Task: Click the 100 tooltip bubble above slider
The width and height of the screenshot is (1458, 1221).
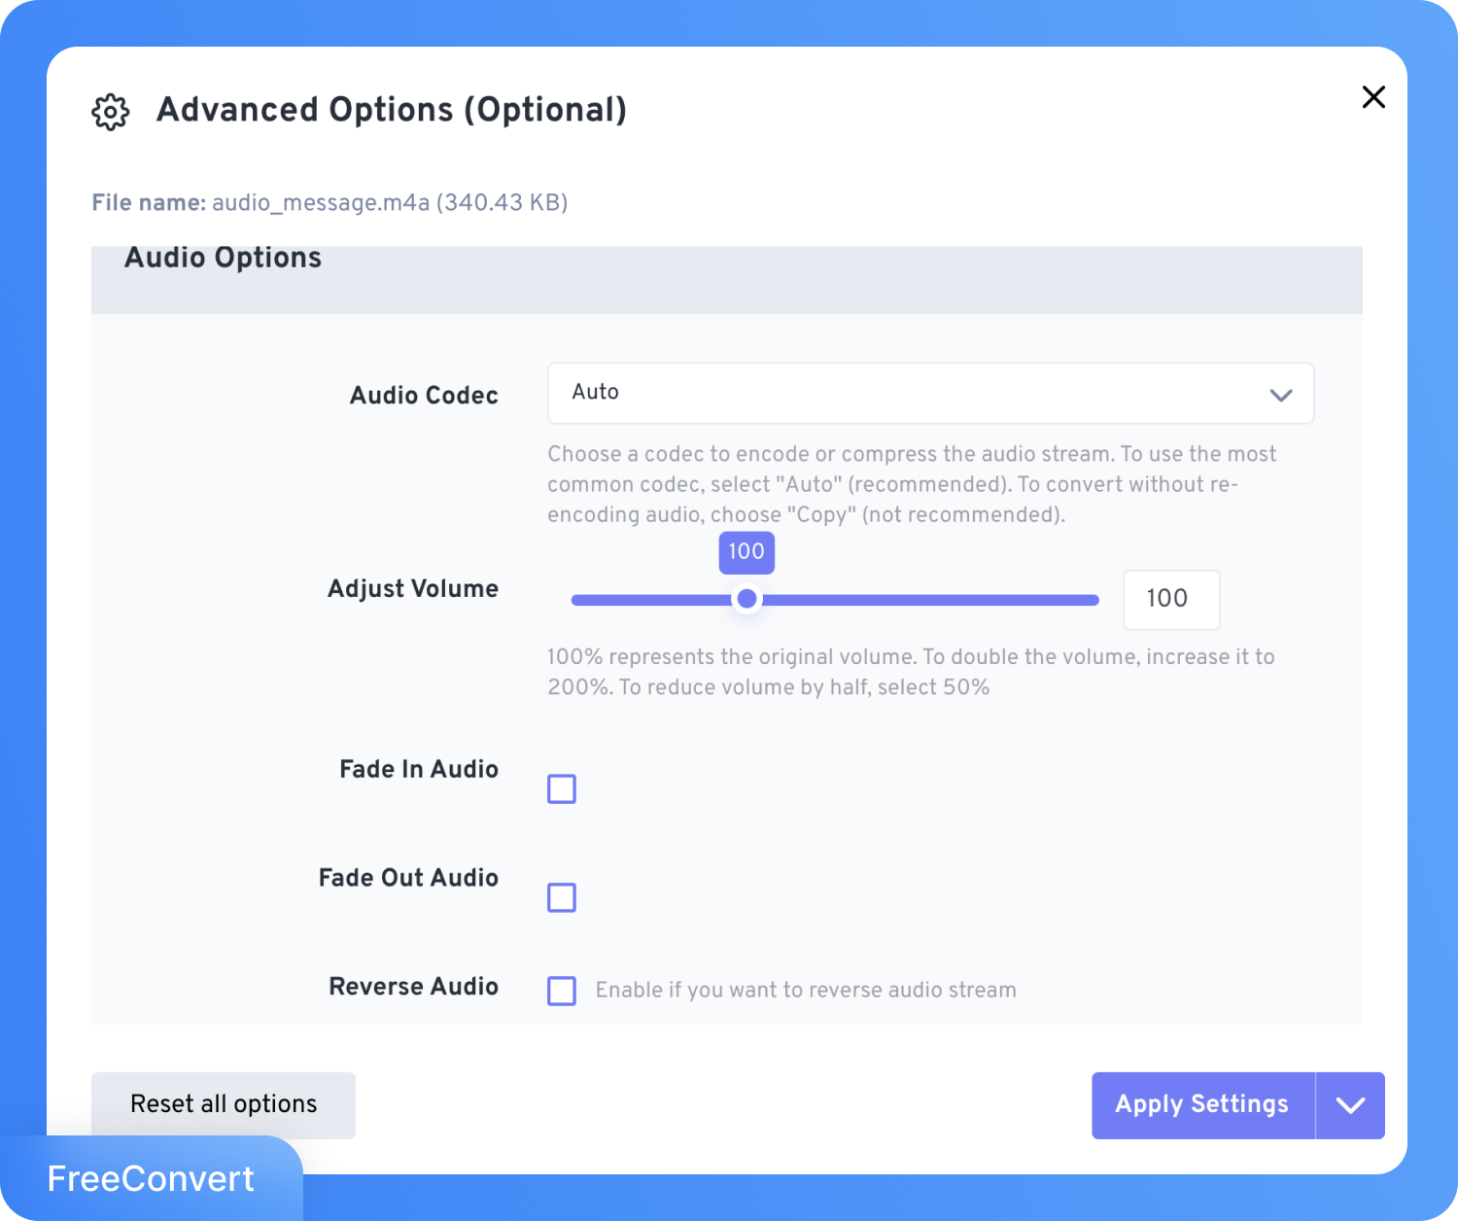Action: [x=746, y=551]
